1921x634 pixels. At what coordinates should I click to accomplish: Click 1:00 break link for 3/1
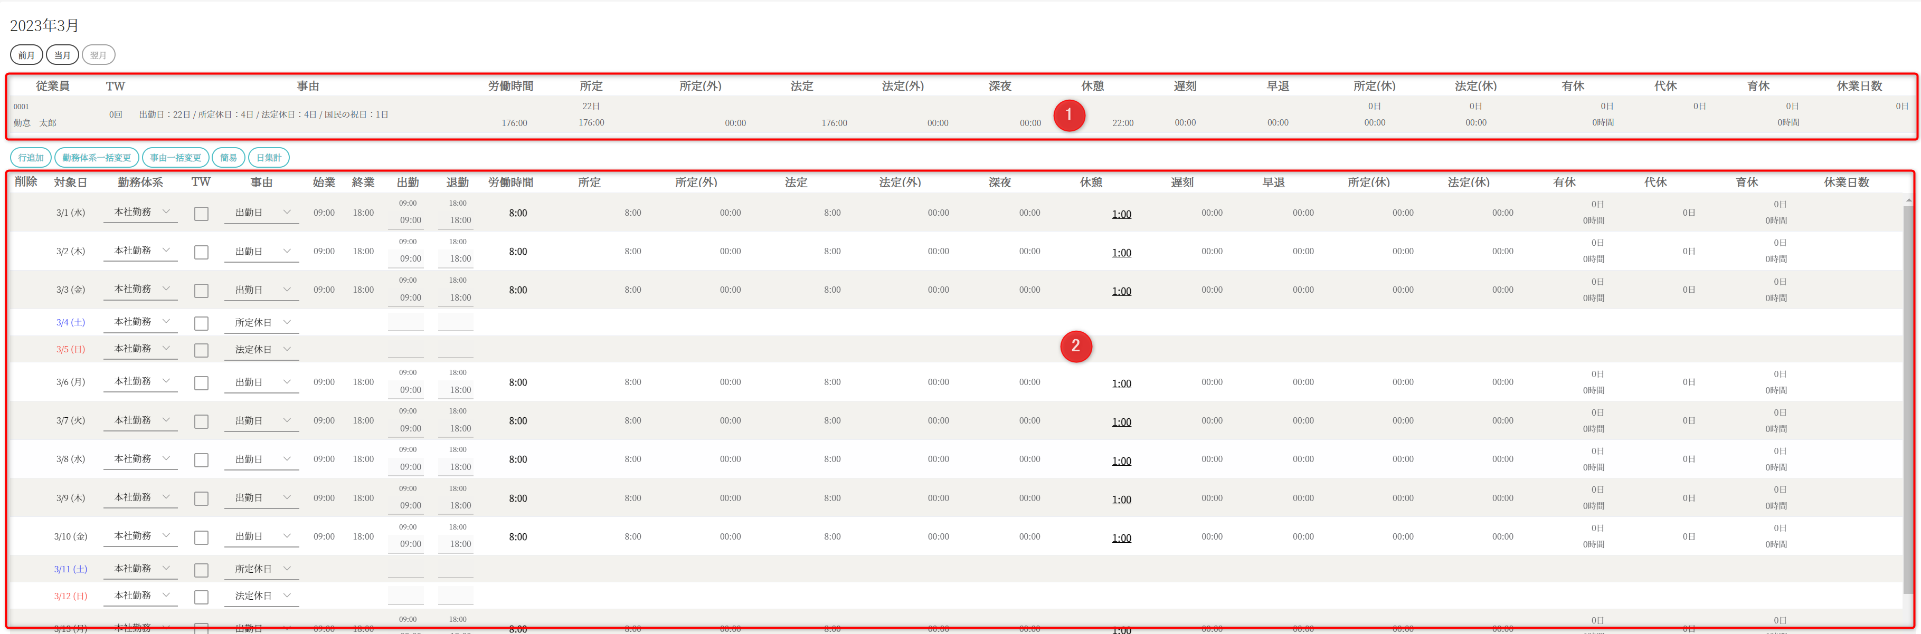(1121, 215)
